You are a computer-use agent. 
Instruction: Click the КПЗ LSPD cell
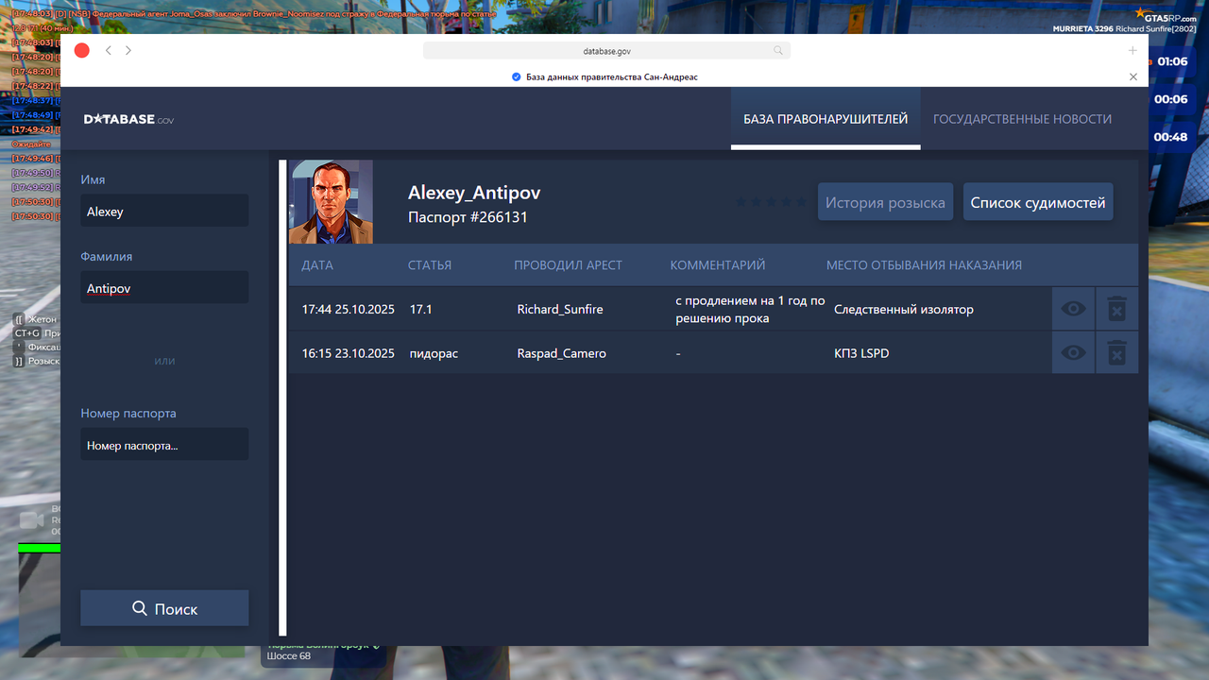coord(861,353)
